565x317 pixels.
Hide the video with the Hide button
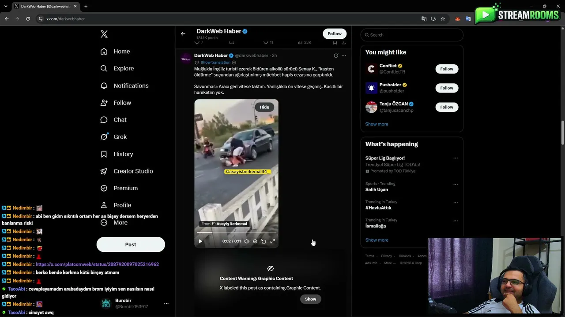264,107
